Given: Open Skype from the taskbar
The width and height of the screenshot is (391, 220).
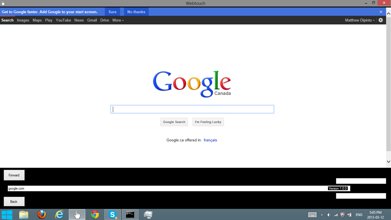Looking at the screenshot, I should [113, 215].
